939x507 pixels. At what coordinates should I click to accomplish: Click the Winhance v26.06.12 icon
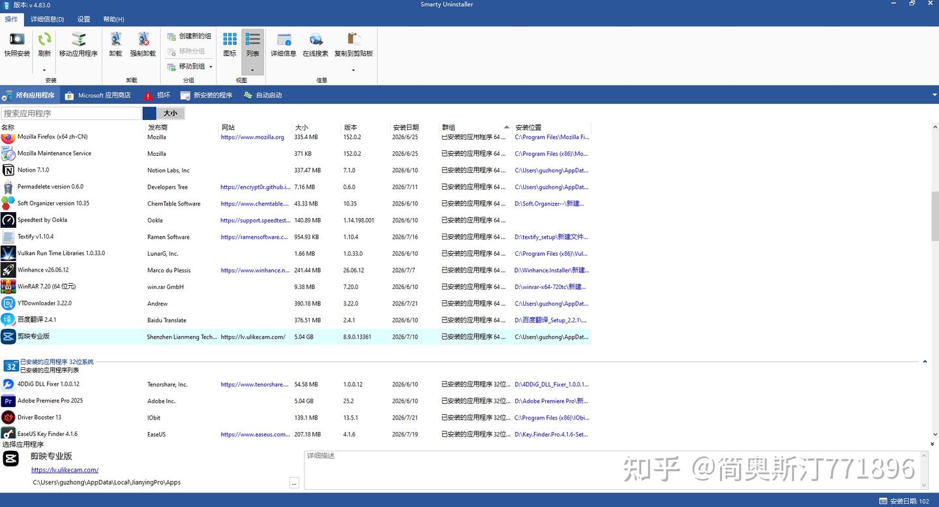coord(8,270)
